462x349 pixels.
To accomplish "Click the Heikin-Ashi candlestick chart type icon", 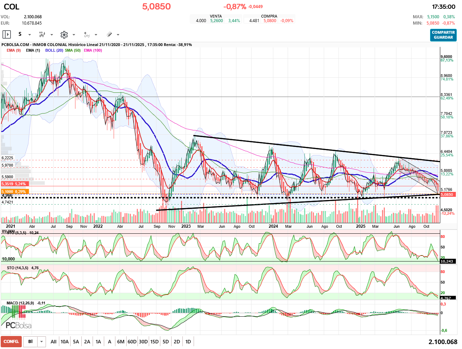I will pyautogui.click(x=42, y=34).
